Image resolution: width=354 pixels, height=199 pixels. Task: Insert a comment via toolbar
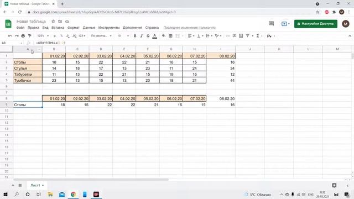[235, 36]
